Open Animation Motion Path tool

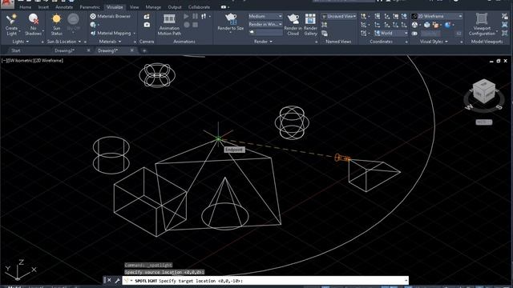169,25
